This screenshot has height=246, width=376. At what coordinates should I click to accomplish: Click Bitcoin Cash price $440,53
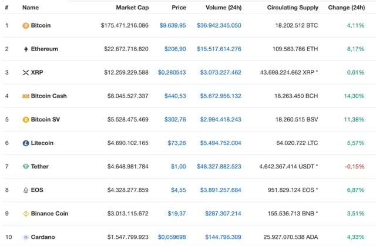point(175,96)
